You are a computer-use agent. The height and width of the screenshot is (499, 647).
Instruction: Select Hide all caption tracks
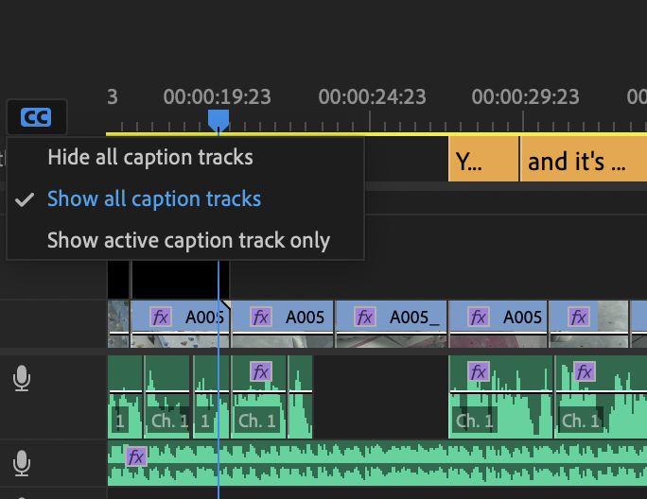pos(149,157)
